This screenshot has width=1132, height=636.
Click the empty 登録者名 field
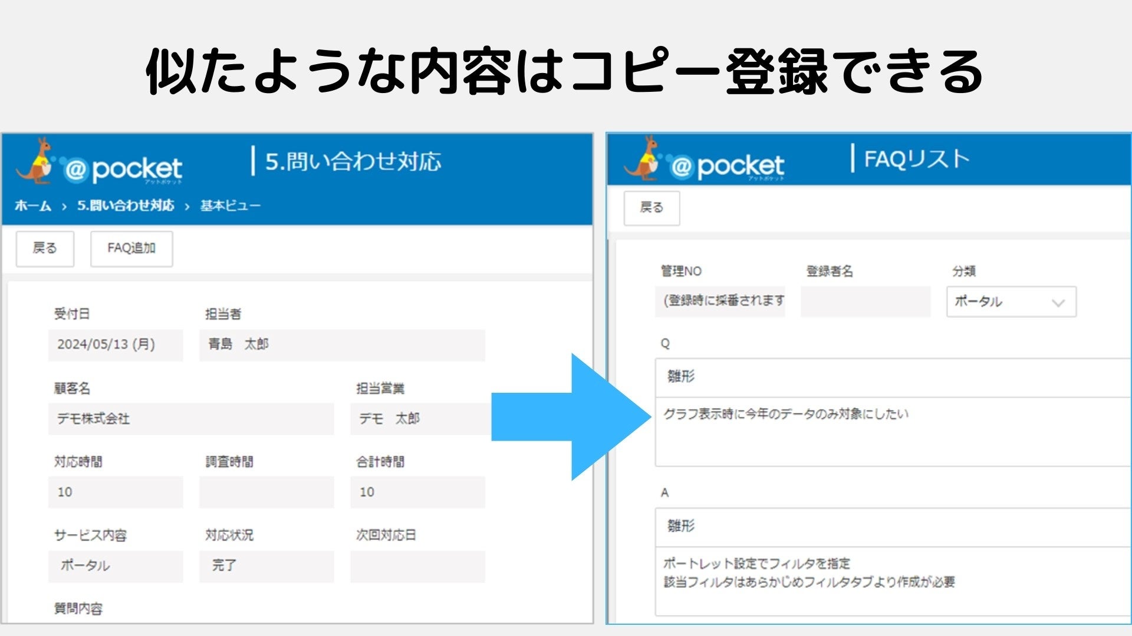tap(865, 302)
